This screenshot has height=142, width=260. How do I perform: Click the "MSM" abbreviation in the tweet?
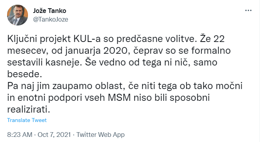(x=119, y=98)
